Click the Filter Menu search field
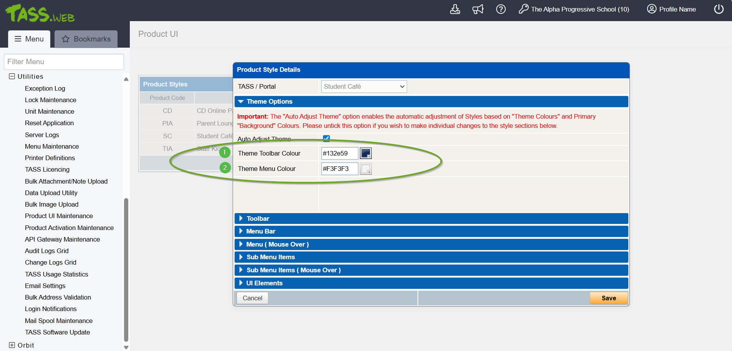 click(64, 62)
